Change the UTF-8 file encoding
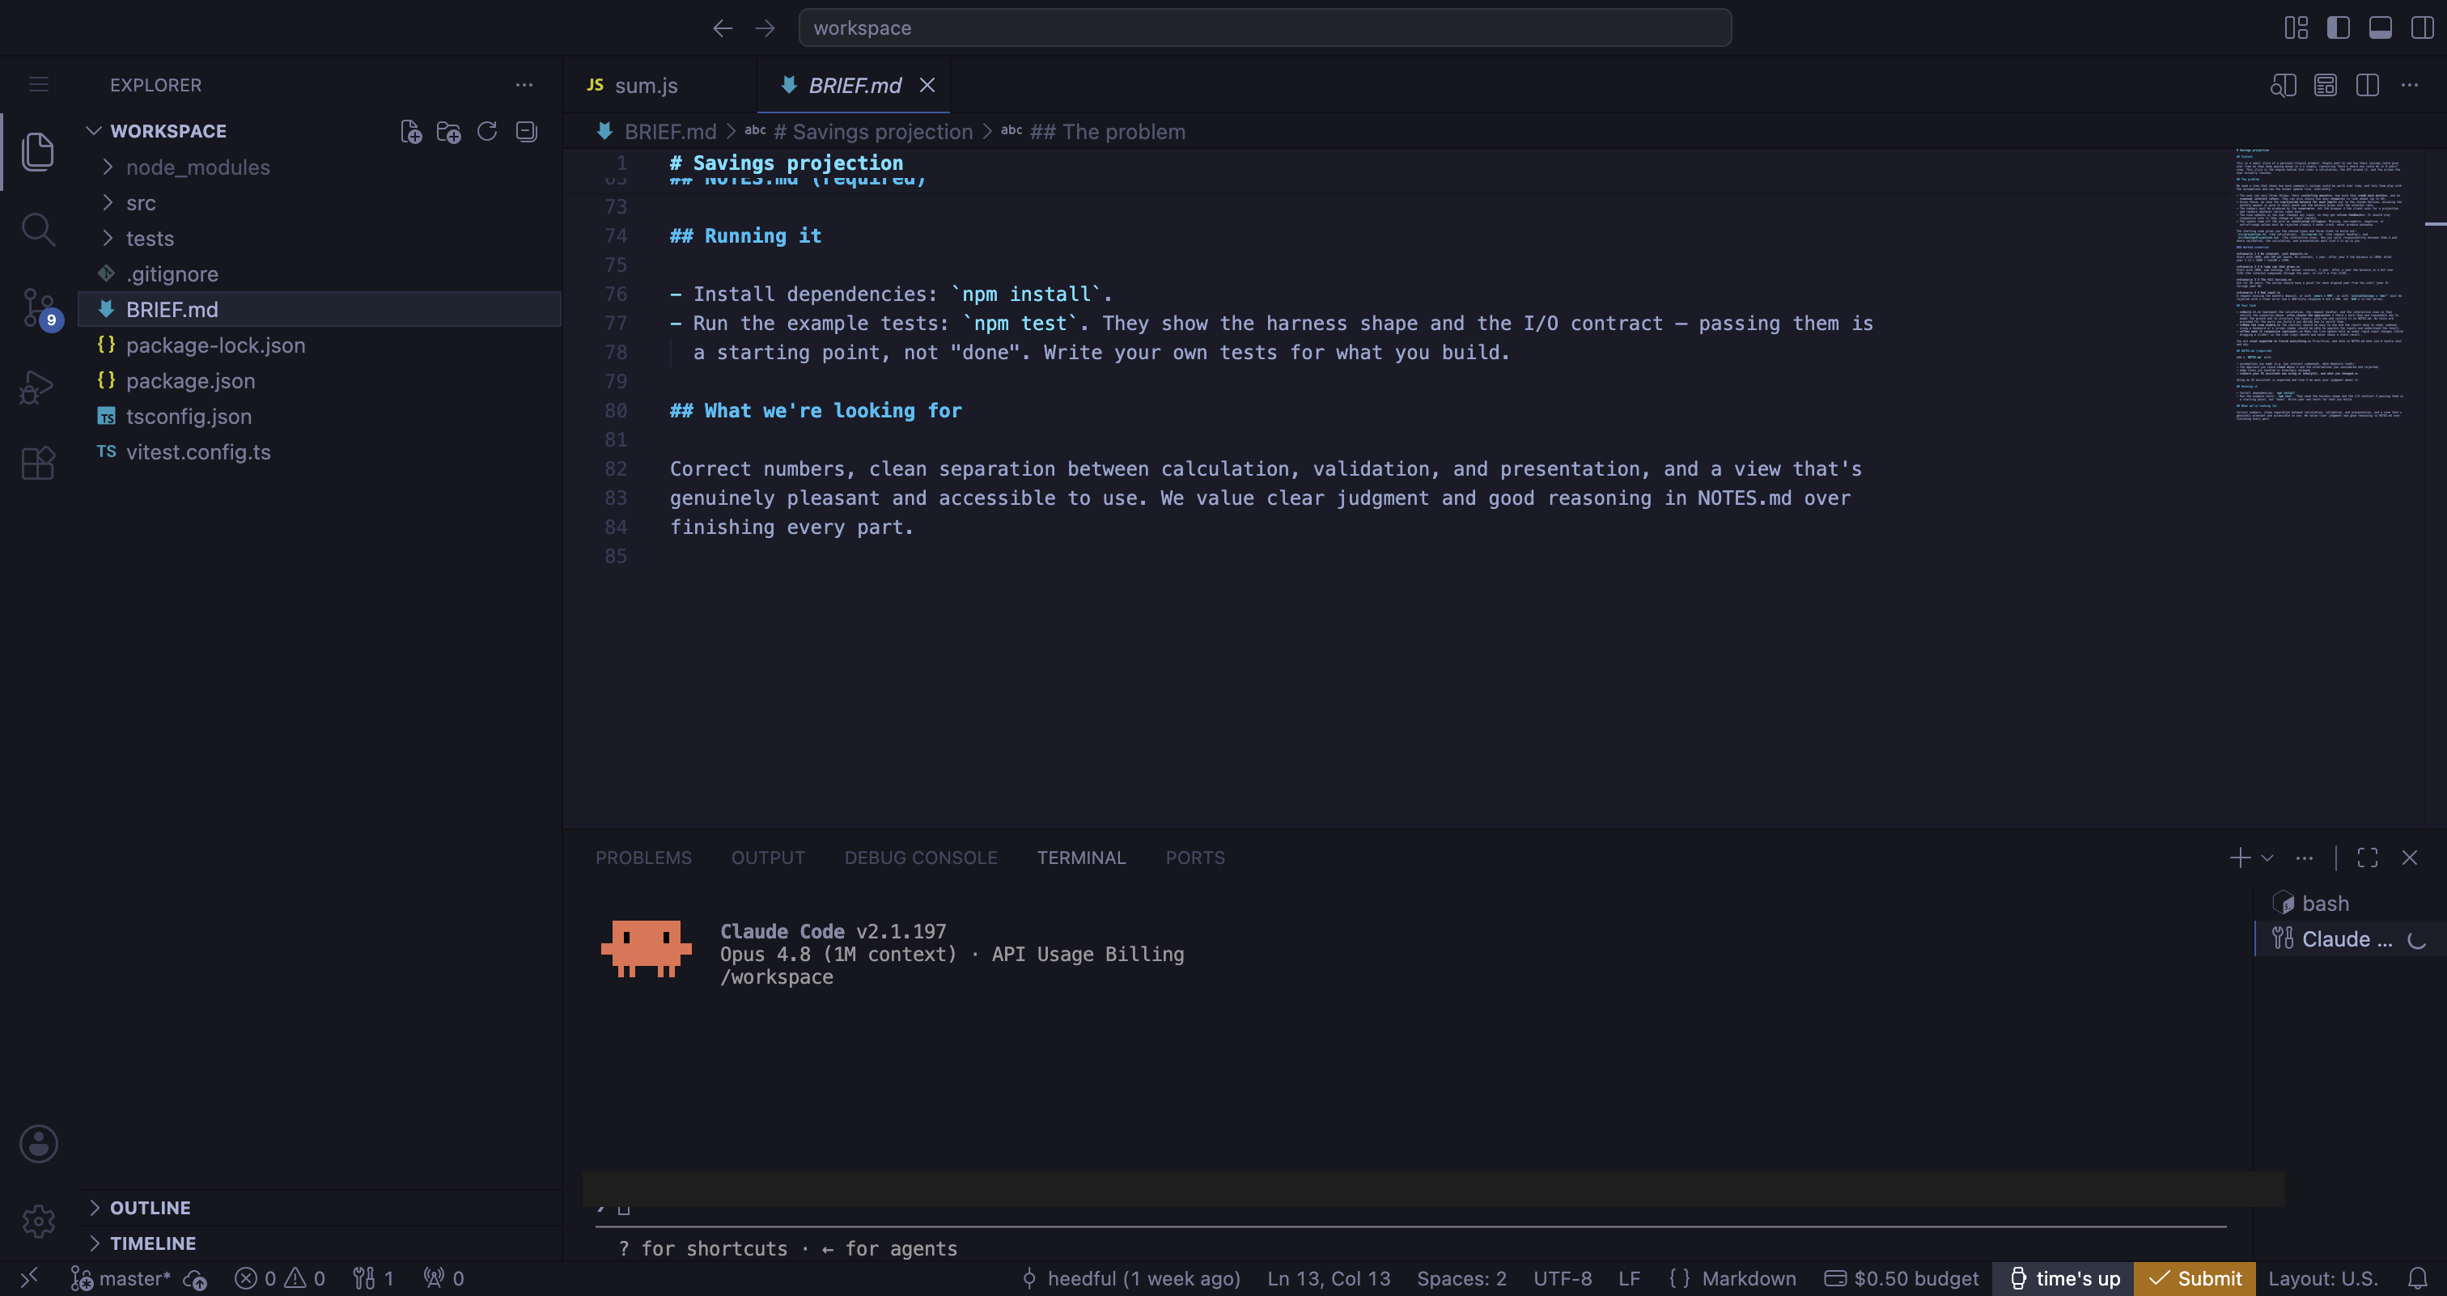2447x1296 pixels. coord(1563,1279)
